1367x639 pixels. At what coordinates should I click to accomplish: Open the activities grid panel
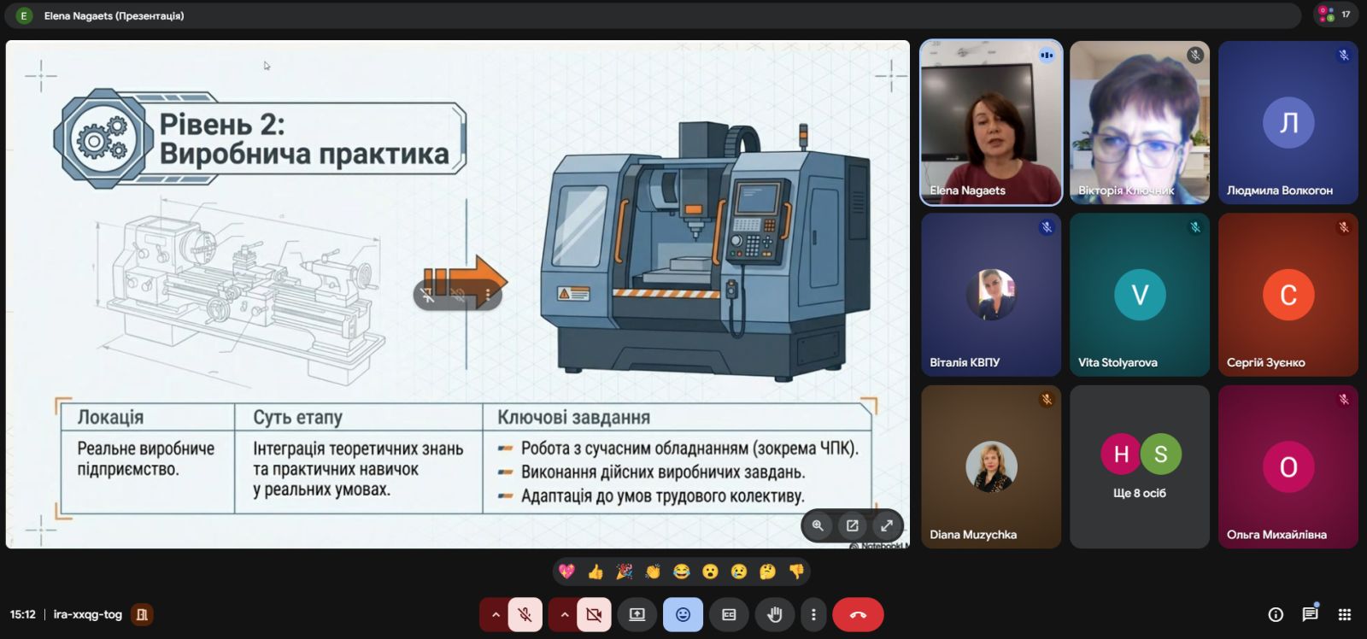[x=1344, y=614]
